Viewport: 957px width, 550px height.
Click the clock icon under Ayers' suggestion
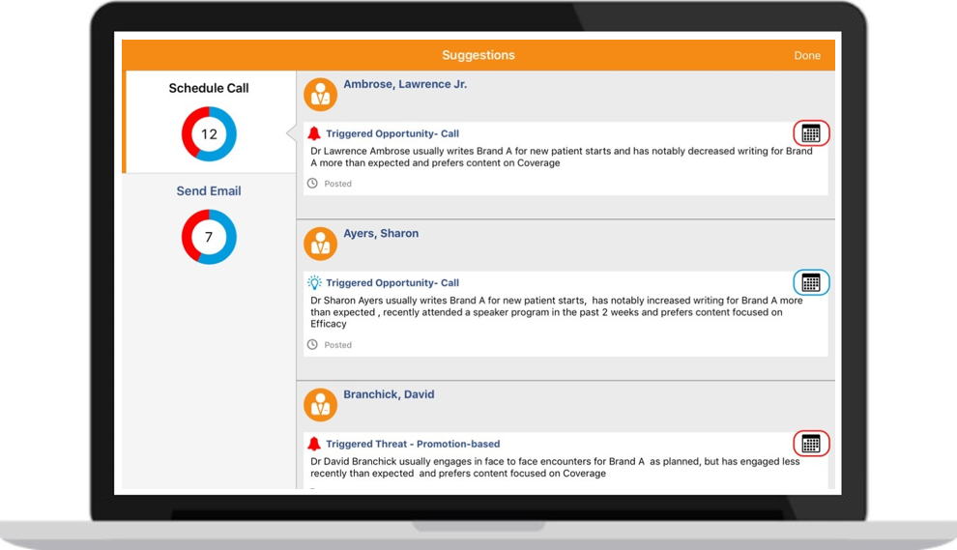[312, 345]
